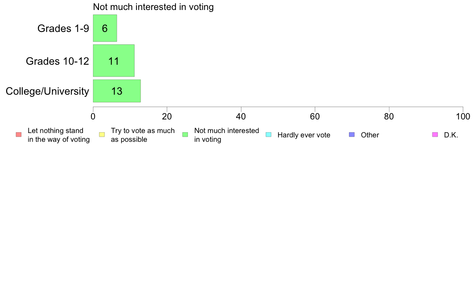Select the Grades 1-9 bar showing 6

click(105, 28)
